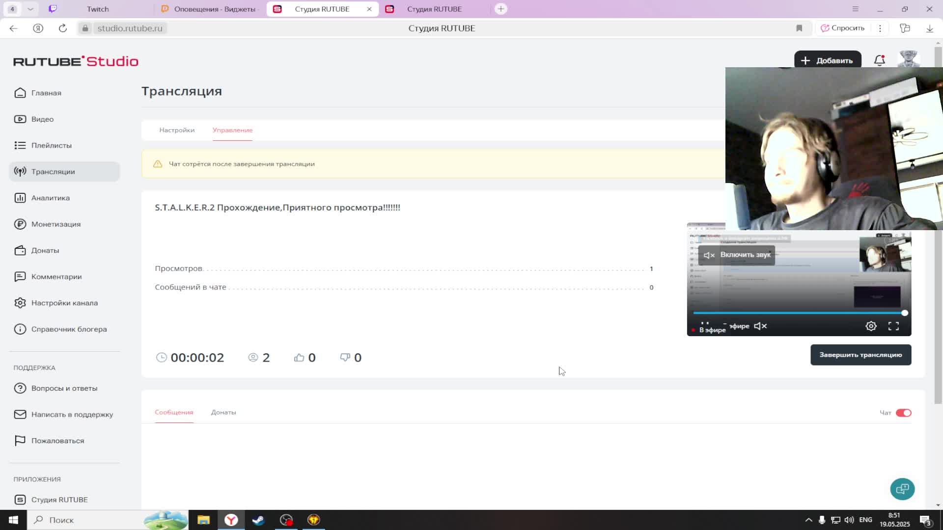Click the live stream preview thumbnail
The height and width of the screenshot is (530, 943).
799,280
